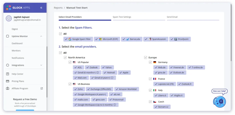
Task: Toggle the Czech checkbox
Action: tap(150, 102)
